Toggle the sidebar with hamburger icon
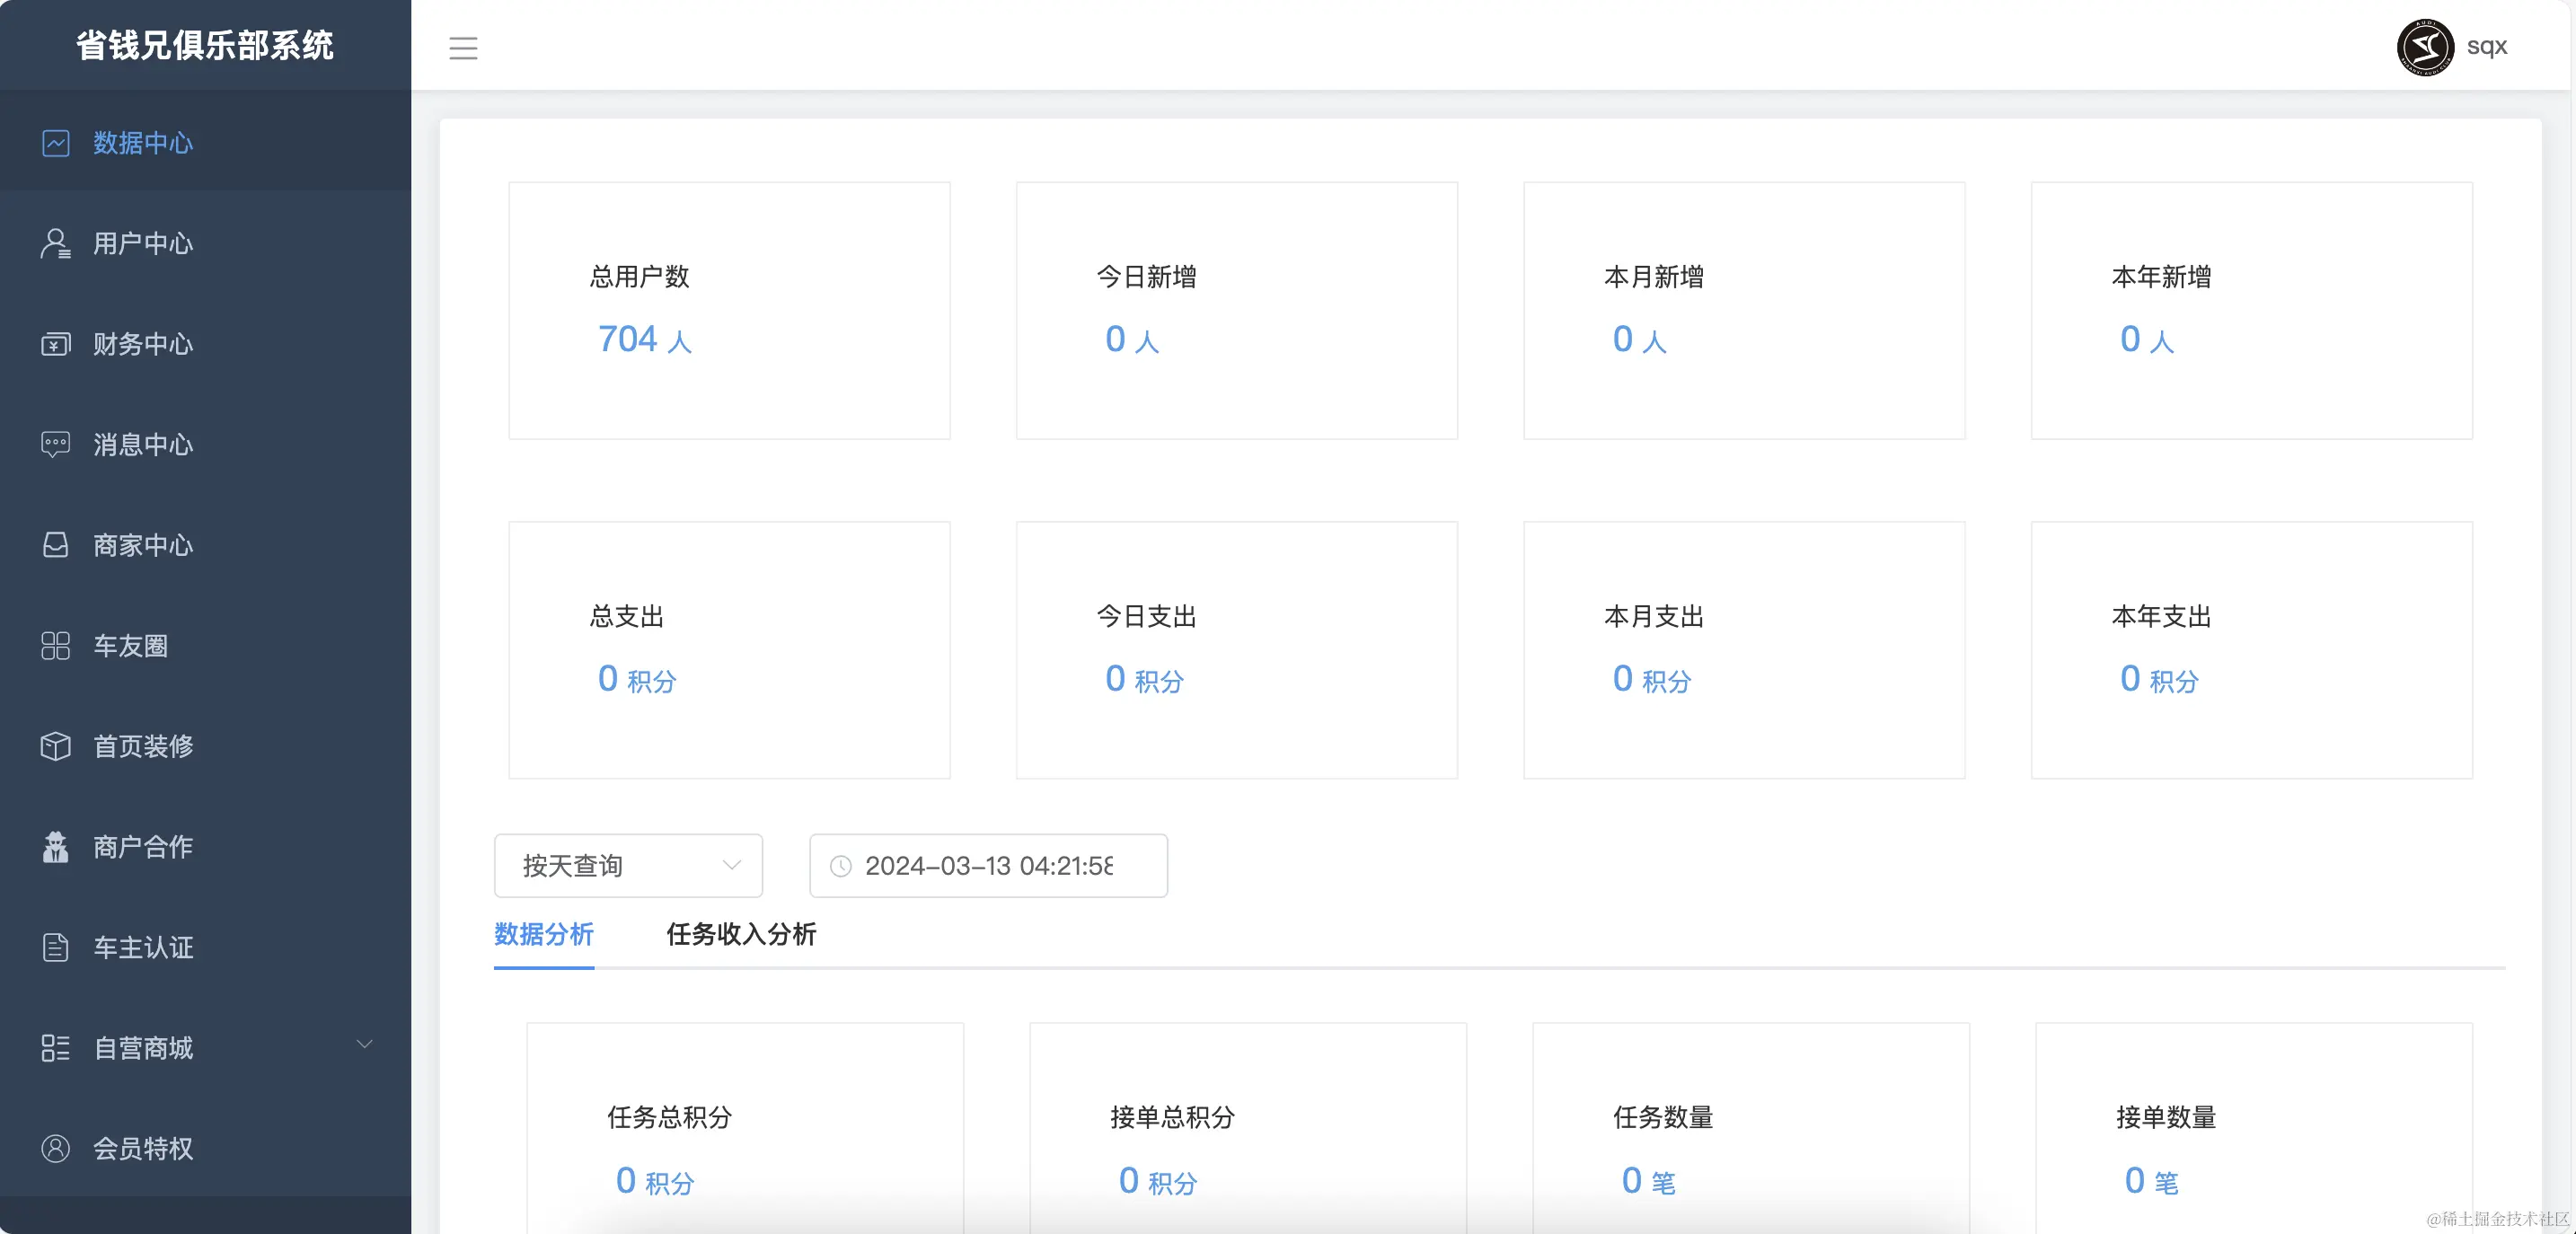Viewport: 2576px width, 1234px height. [x=463, y=47]
